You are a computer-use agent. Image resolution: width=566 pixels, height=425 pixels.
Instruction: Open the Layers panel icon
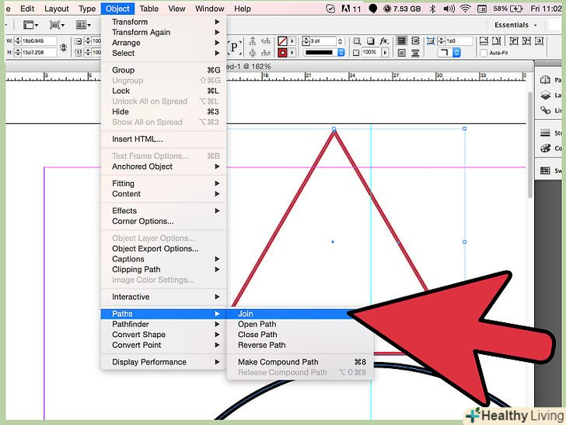coord(545,95)
